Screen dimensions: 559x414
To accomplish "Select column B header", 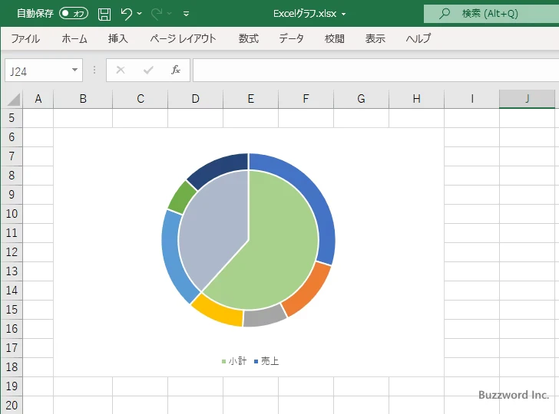I will [x=83, y=99].
